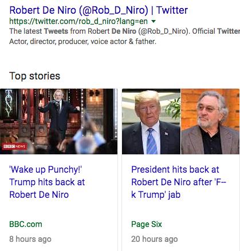Open the 'President hits back' Page Six headline
The width and height of the screenshot is (240, 251).
[x=179, y=182]
